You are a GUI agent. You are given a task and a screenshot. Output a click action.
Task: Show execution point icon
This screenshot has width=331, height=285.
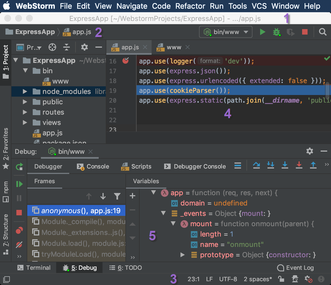coord(238,166)
